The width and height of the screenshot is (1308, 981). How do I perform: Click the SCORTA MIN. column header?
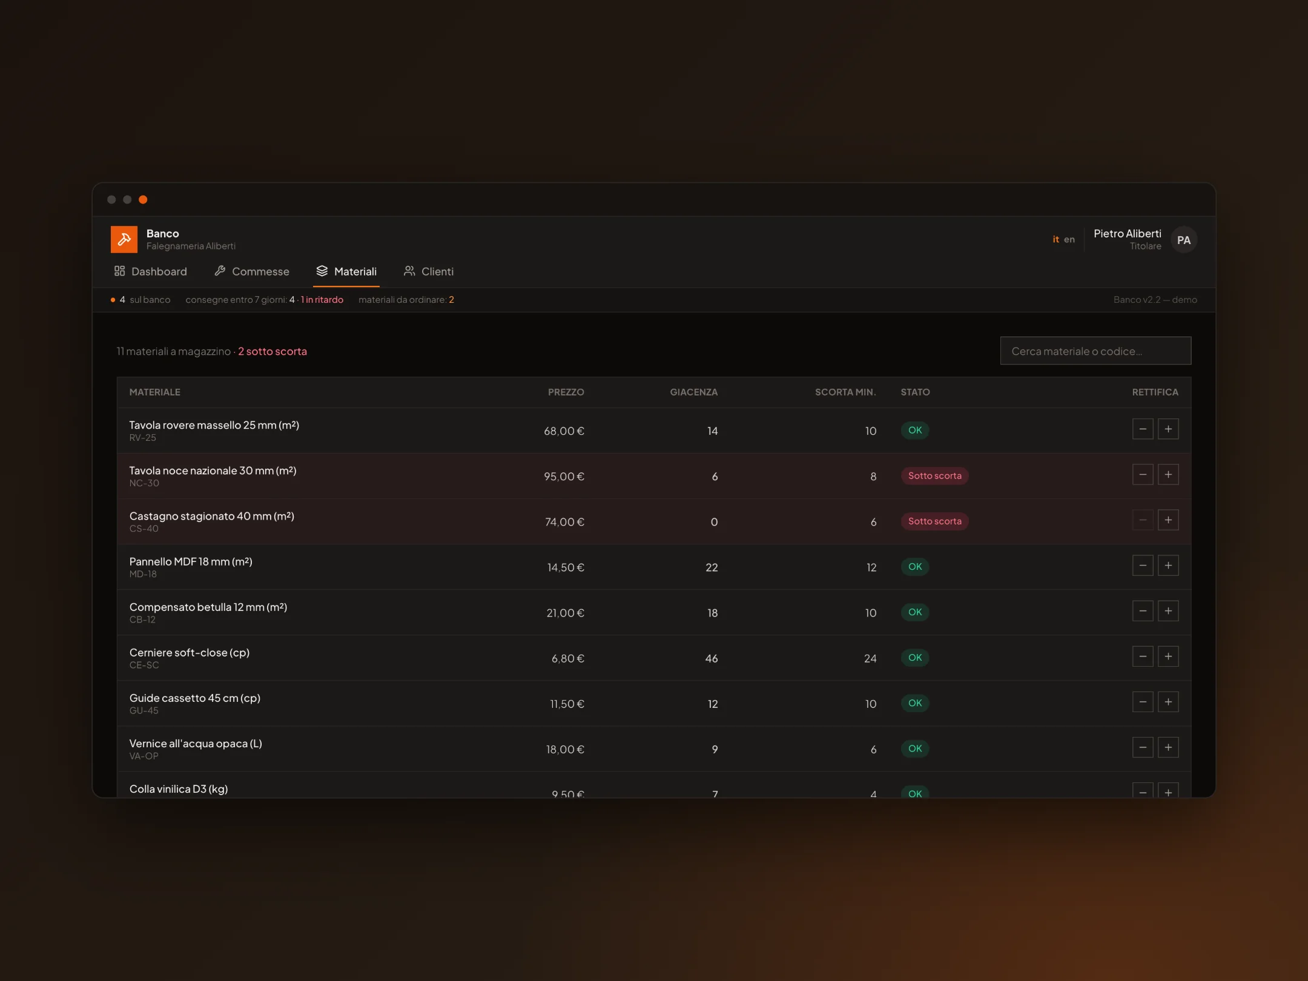pyautogui.click(x=845, y=392)
